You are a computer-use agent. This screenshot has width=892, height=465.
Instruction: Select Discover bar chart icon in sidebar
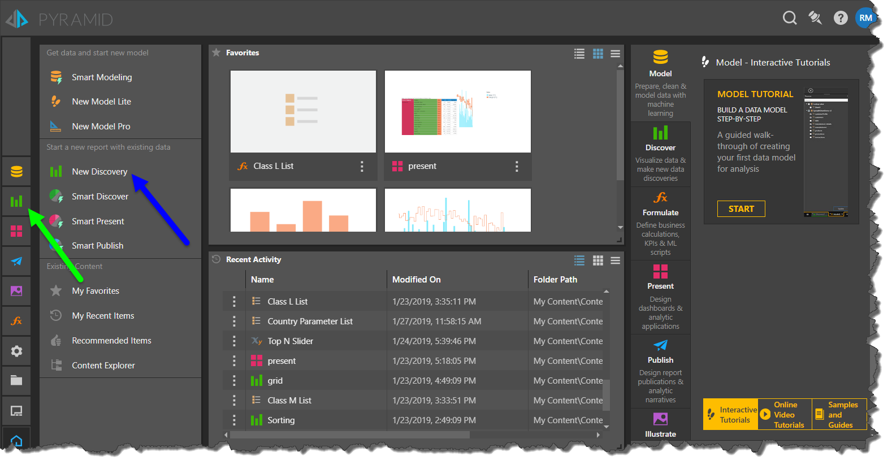(16, 201)
